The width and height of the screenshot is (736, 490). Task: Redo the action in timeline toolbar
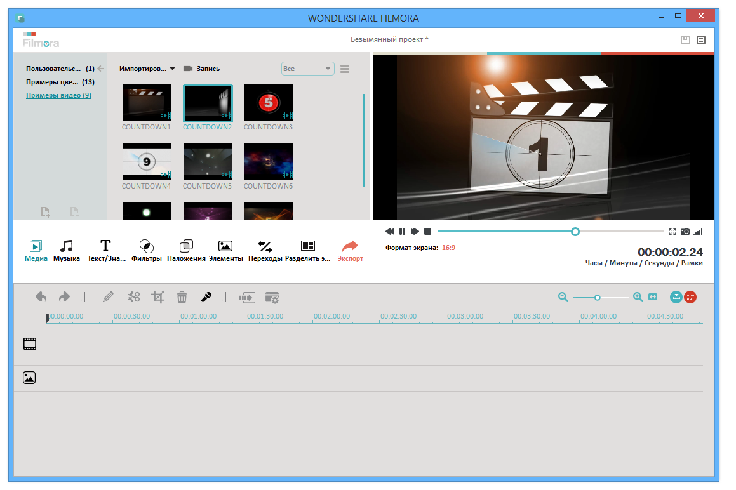point(64,296)
